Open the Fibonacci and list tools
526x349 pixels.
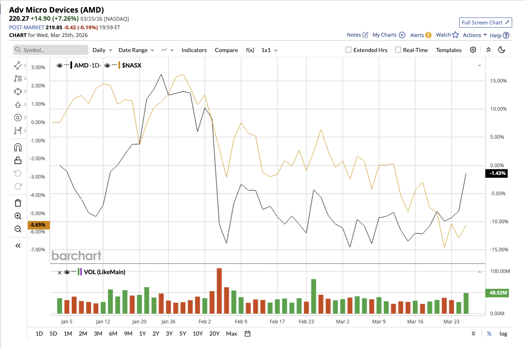pyautogui.click(x=18, y=78)
